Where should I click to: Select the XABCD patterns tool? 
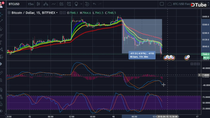pyautogui.click(x=1, y=49)
